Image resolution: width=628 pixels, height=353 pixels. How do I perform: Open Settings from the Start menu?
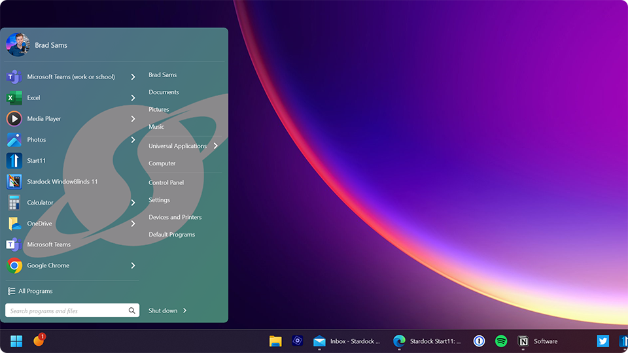tap(159, 200)
